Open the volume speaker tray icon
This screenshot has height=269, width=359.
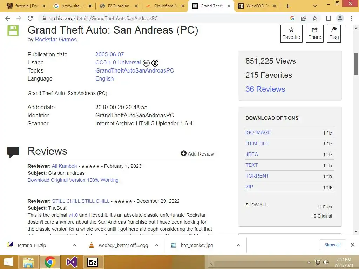click(326, 262)
